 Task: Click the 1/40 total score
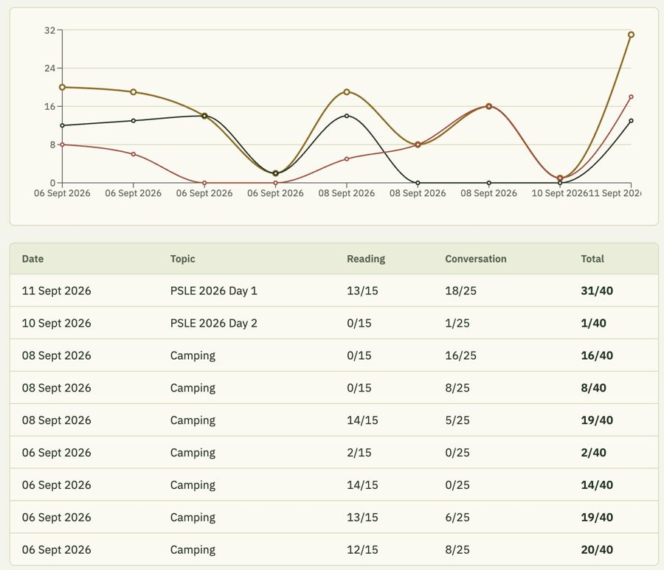coord(593,323)
